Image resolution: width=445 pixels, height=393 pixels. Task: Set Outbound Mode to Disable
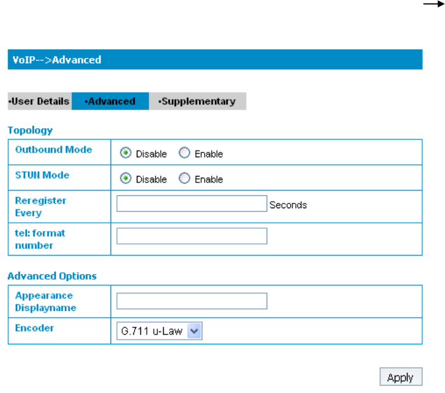125,154
